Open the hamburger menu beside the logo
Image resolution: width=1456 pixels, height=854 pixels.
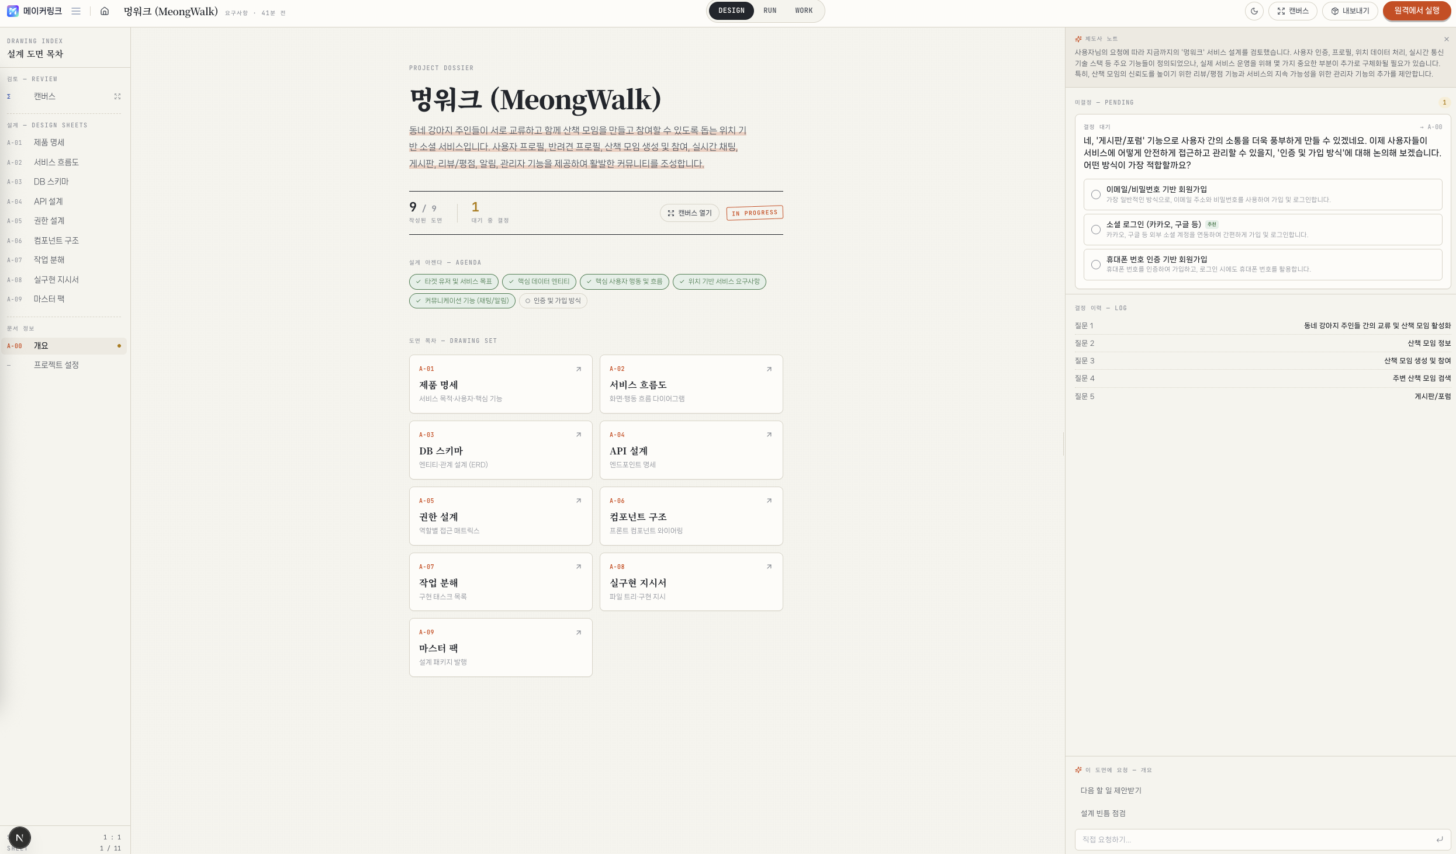(x=76, y=11)
